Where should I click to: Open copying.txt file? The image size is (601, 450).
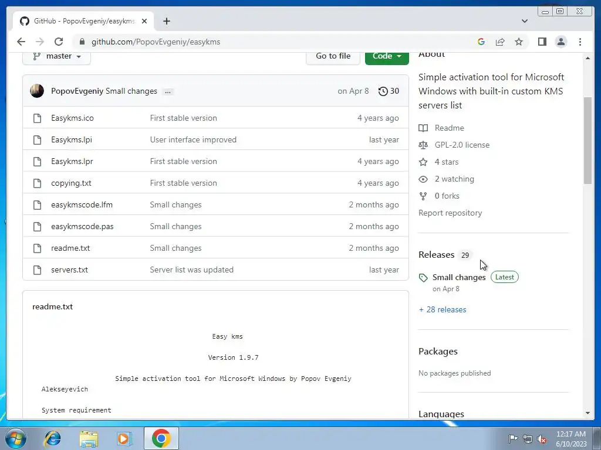coord(71,183)
